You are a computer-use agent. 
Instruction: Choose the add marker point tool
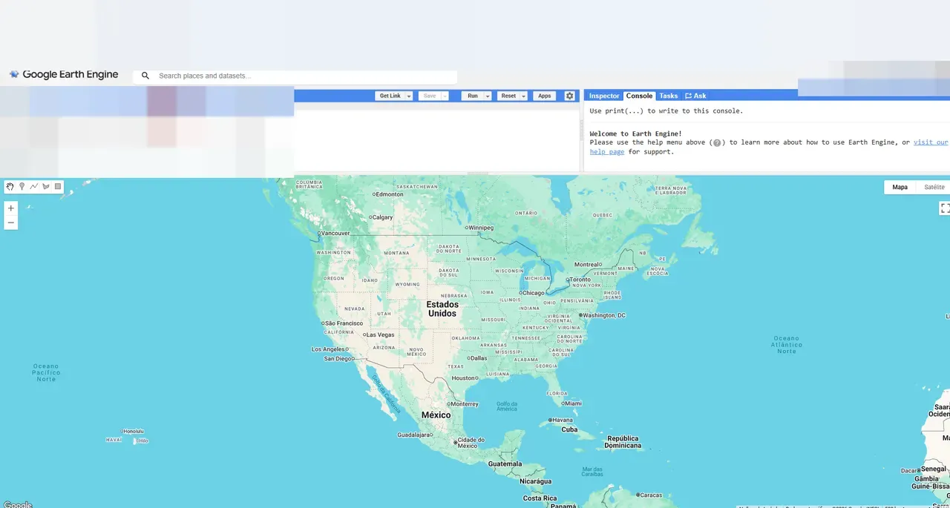(x=22, y=186)
